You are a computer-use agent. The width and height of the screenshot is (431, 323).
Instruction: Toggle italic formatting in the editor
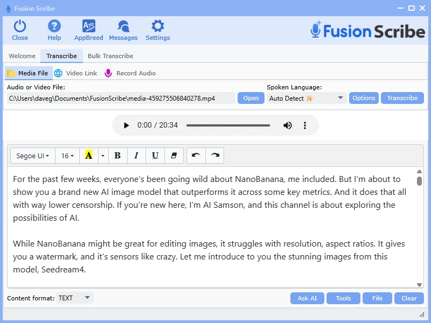pyautogui.click(x=136, y=156)
